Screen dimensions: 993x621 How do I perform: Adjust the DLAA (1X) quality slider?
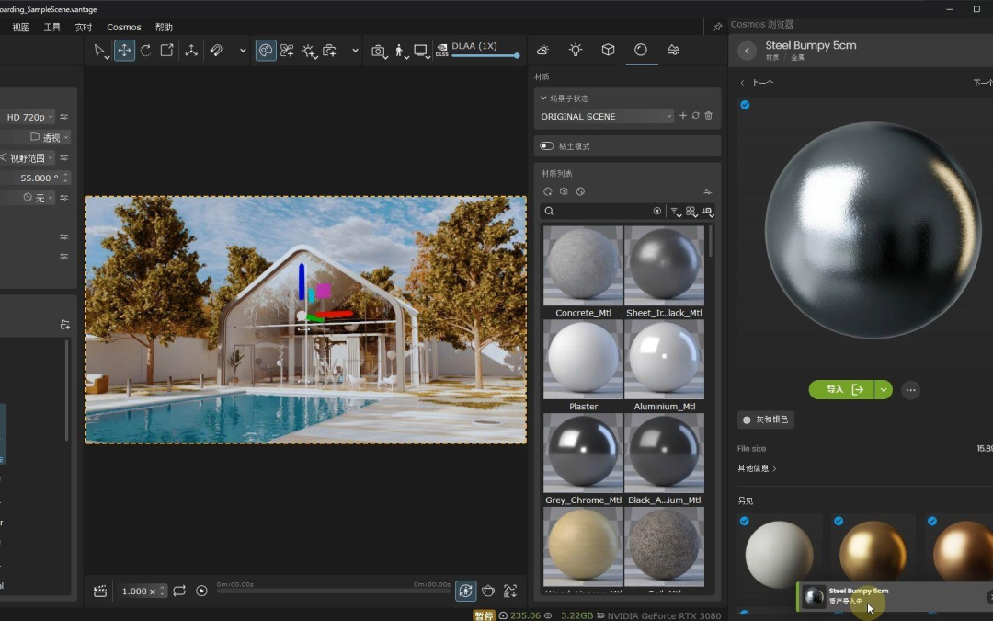[485, 56]
